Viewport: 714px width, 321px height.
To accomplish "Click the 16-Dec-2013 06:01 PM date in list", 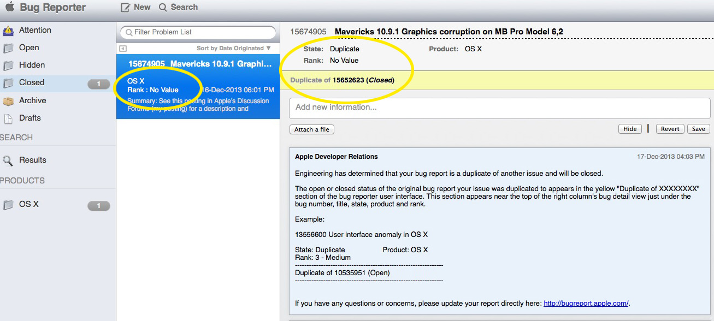I will (x=238, y=90).
